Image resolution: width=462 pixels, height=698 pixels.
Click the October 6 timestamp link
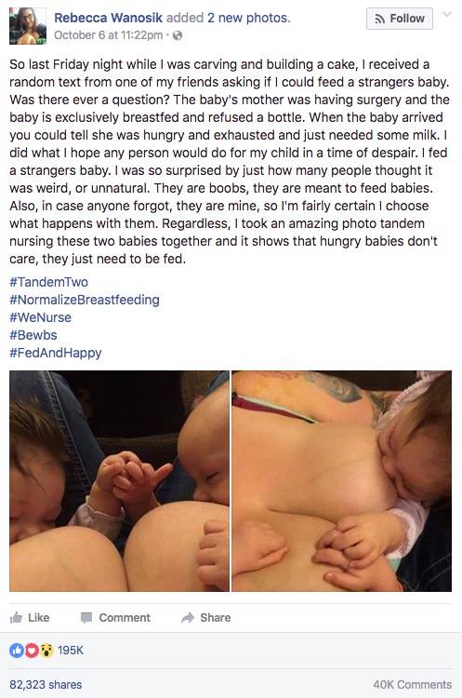tap(108, 35)
